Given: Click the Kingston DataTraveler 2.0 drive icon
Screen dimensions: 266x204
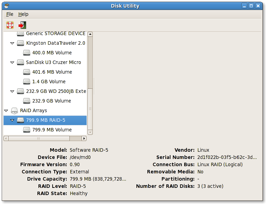Looking at the screenshot, I should (20, 43).
